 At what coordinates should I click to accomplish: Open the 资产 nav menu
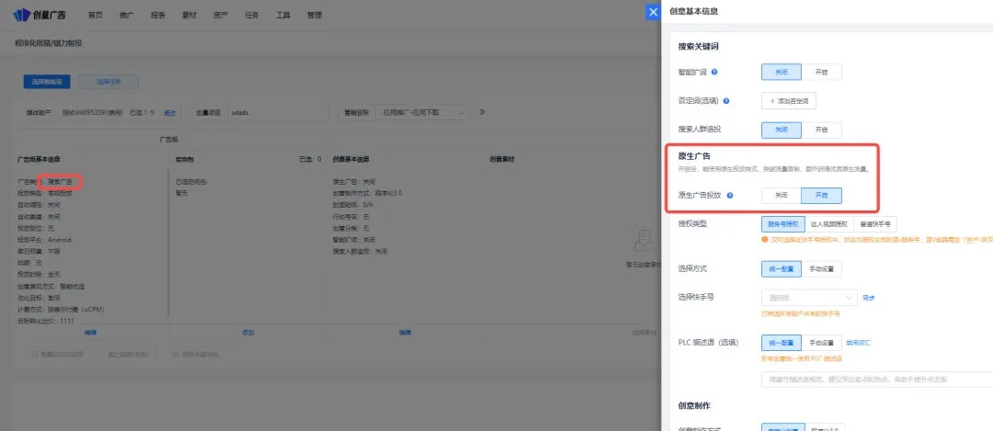click(x=221, y=16)
